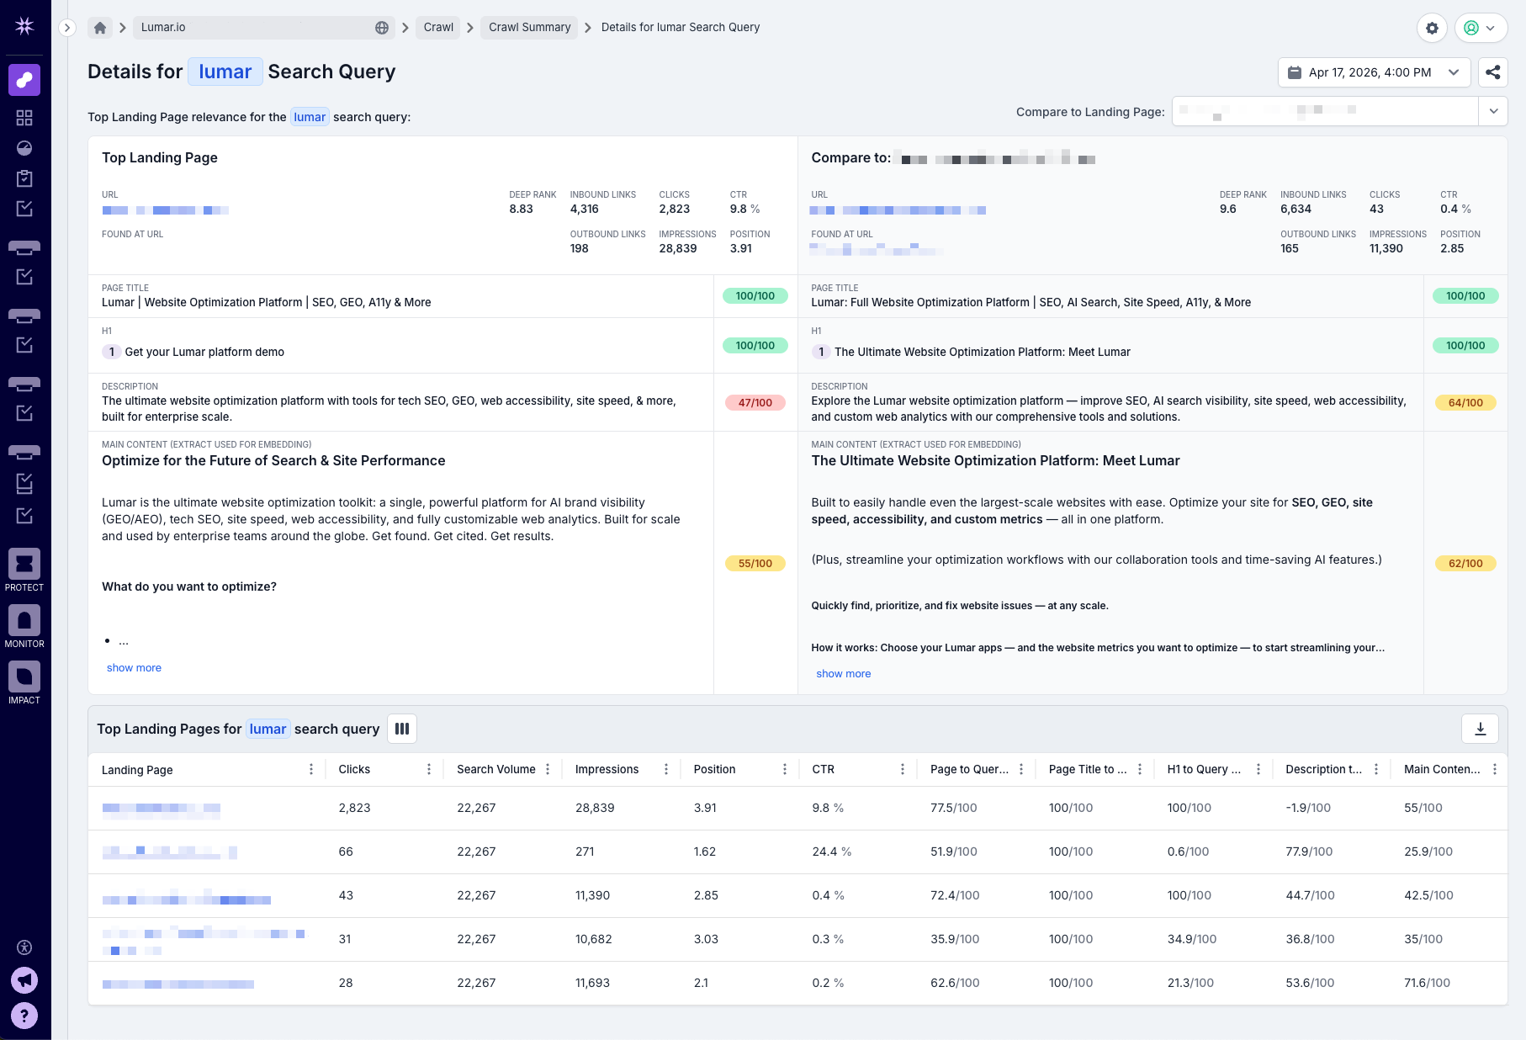Viewport: 1526px width, 1040px height.
Task: Open the user account dropdown
Action: tap(1480, 28)
